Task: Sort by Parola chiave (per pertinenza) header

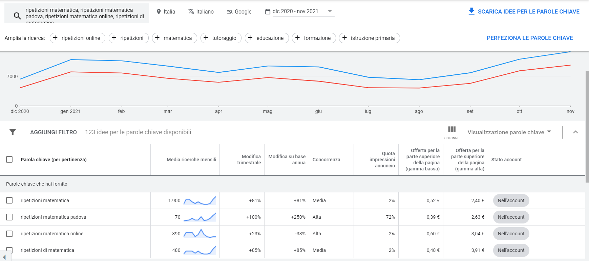Action: [54, 160]
